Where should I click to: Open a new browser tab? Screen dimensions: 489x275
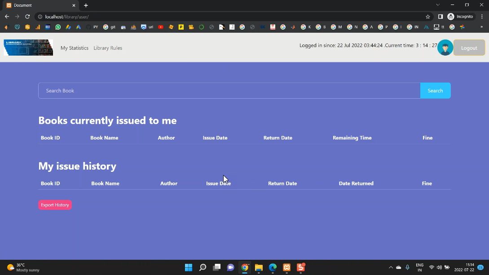pos(86,5)
